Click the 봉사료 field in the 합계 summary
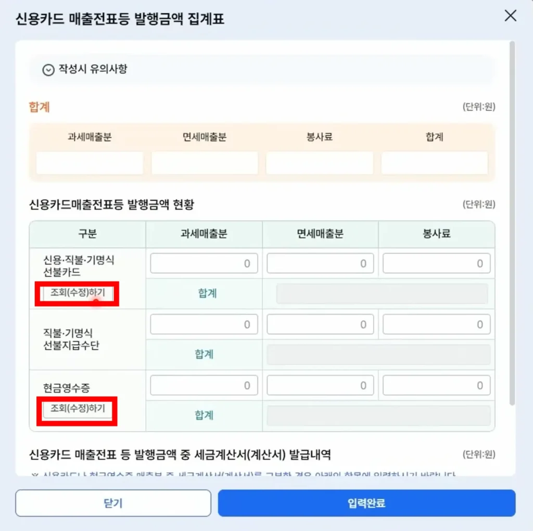The image size is (533, 531). 319,163
